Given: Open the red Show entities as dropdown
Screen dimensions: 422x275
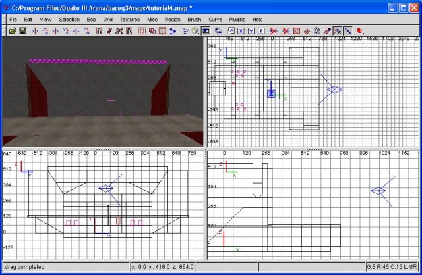Looking at the screenshot, I should point(361,31).
